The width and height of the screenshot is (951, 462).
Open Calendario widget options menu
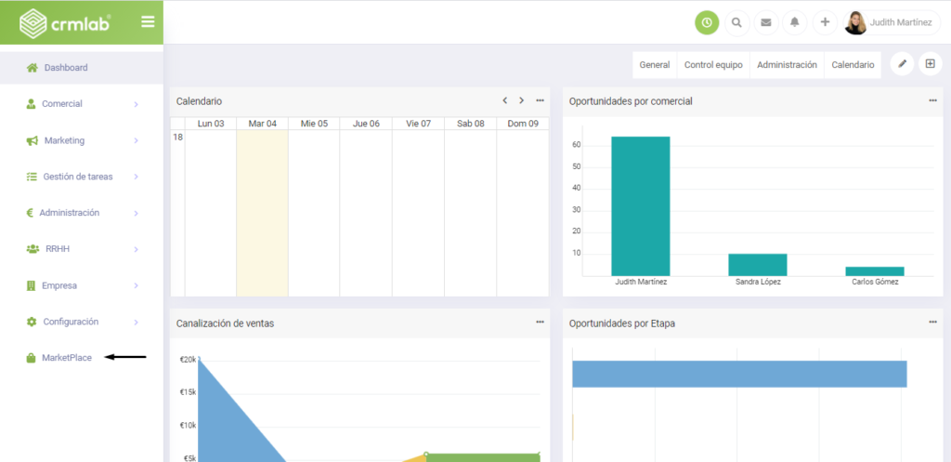540,100
